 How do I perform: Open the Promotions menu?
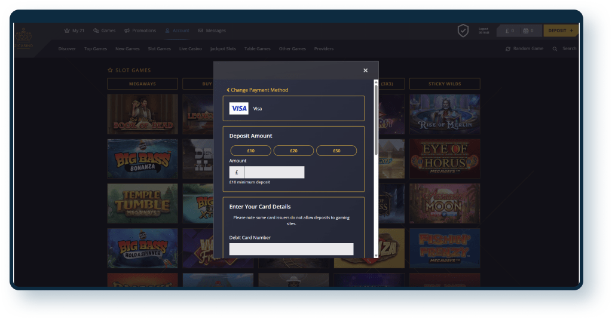(140, 30)
